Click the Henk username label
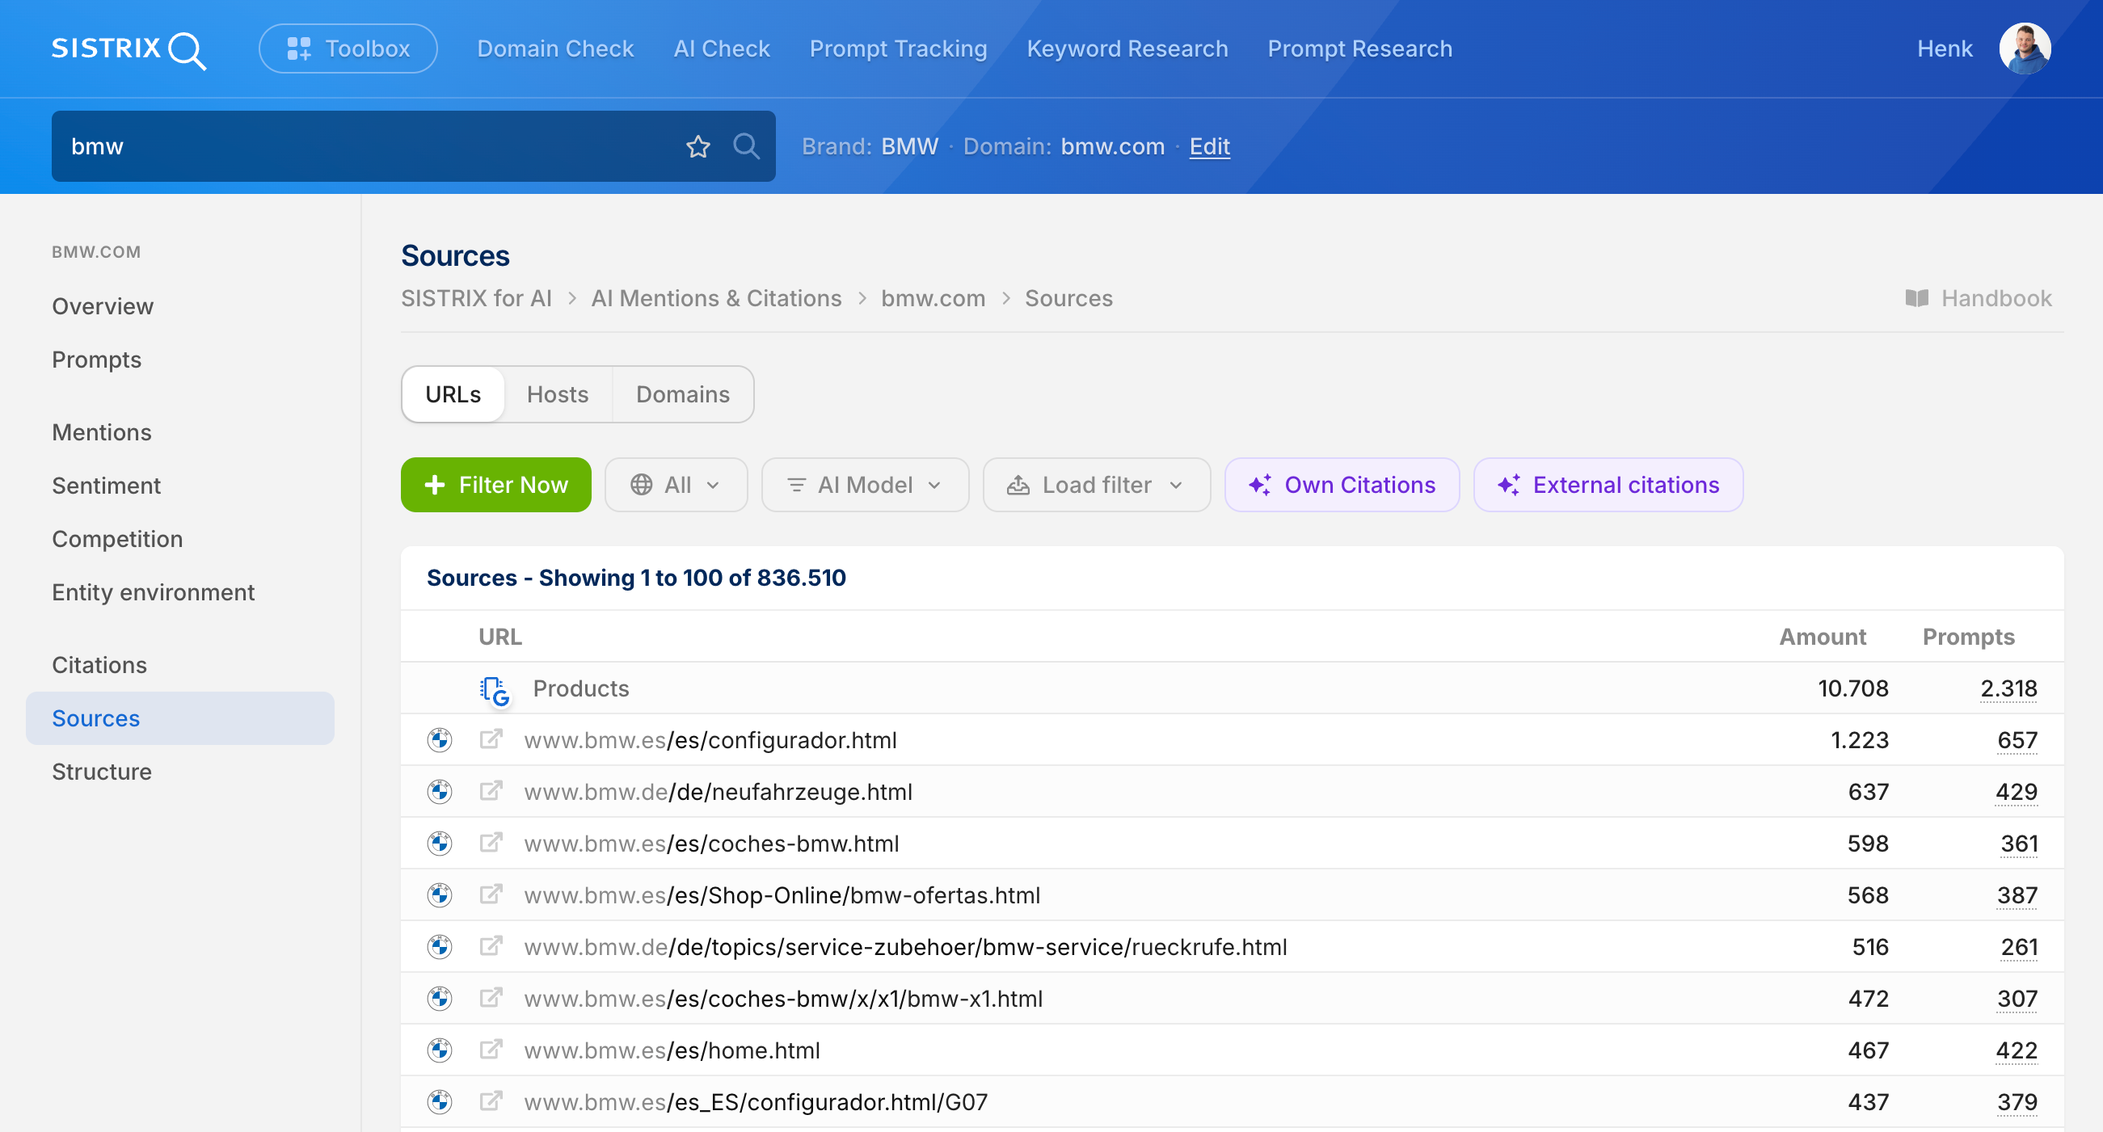Viewport: 2103px width, 1132px height. [1945, 49]
